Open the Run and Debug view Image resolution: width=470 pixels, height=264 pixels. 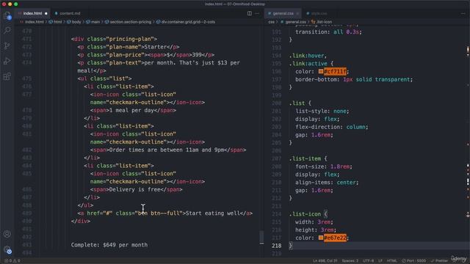[7, 61]
